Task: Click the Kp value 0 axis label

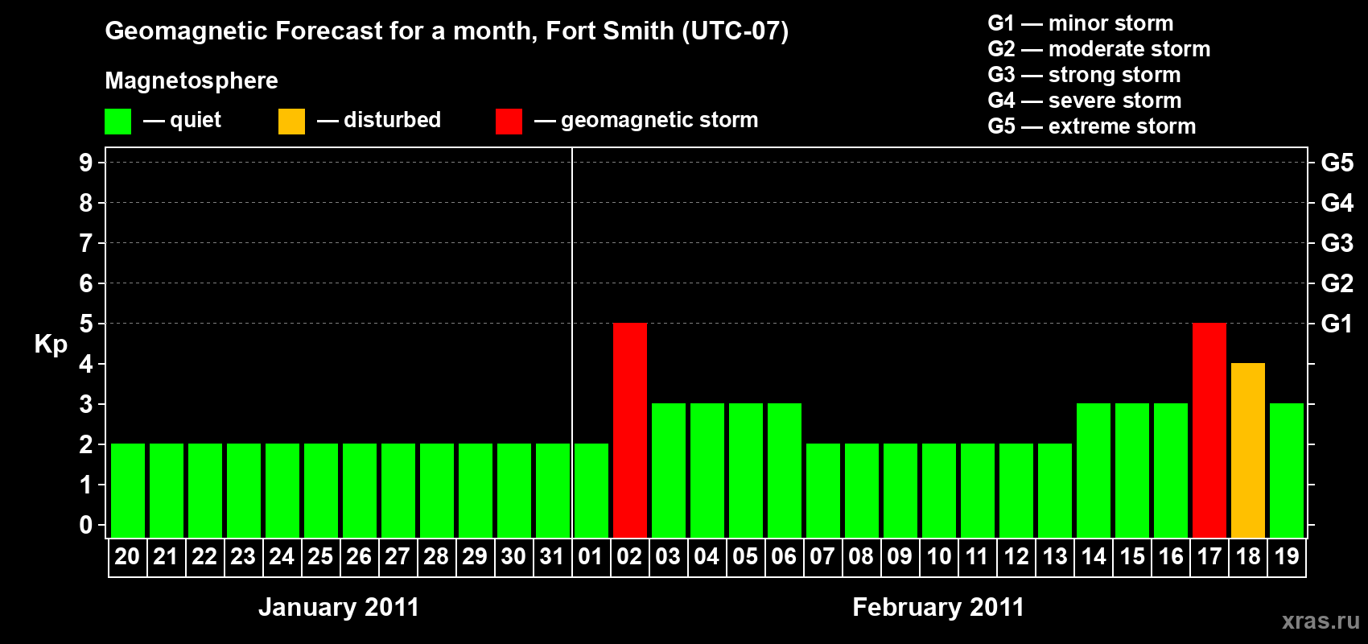Action: click(86, 525)
